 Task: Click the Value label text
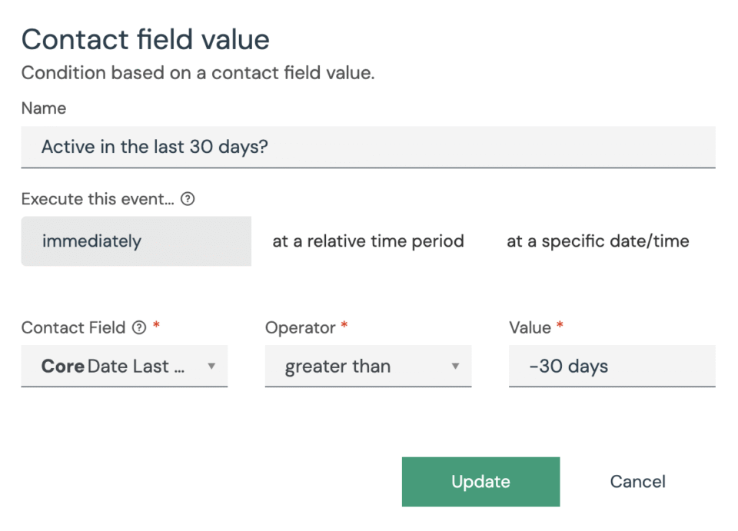[530, 328]
